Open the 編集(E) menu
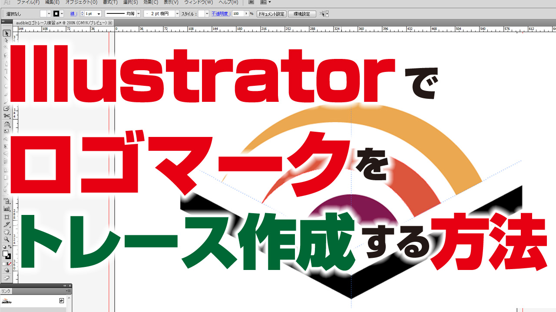 pos(53,2)
